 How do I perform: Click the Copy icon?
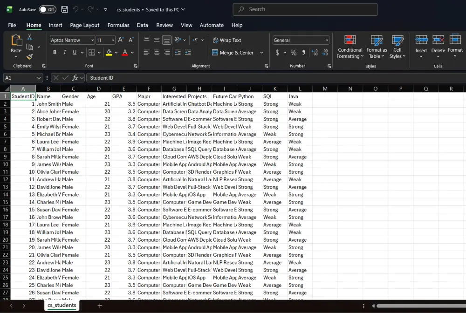coord(29,47)
